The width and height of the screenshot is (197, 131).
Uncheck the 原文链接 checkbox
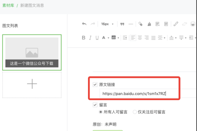(x=95, y=84)
